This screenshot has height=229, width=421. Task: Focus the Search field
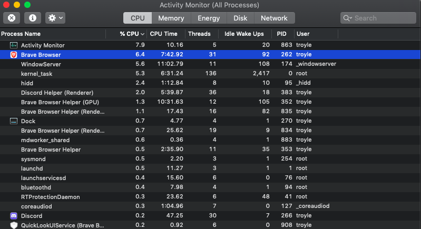[x=378, y=18]
